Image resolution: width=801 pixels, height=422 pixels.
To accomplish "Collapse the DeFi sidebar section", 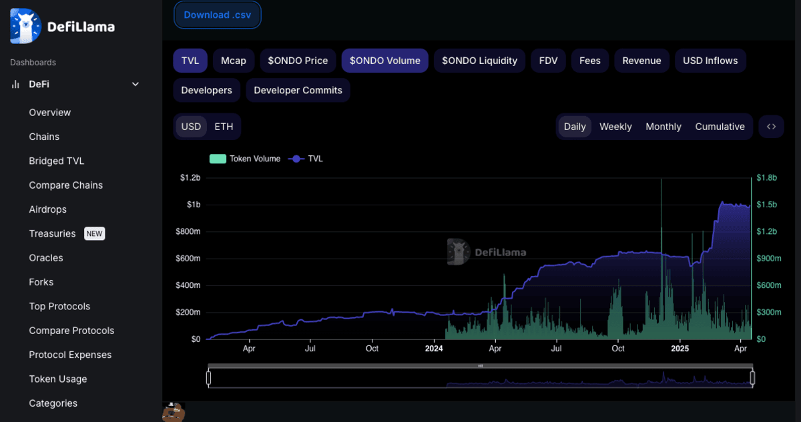I will point(136,85).
